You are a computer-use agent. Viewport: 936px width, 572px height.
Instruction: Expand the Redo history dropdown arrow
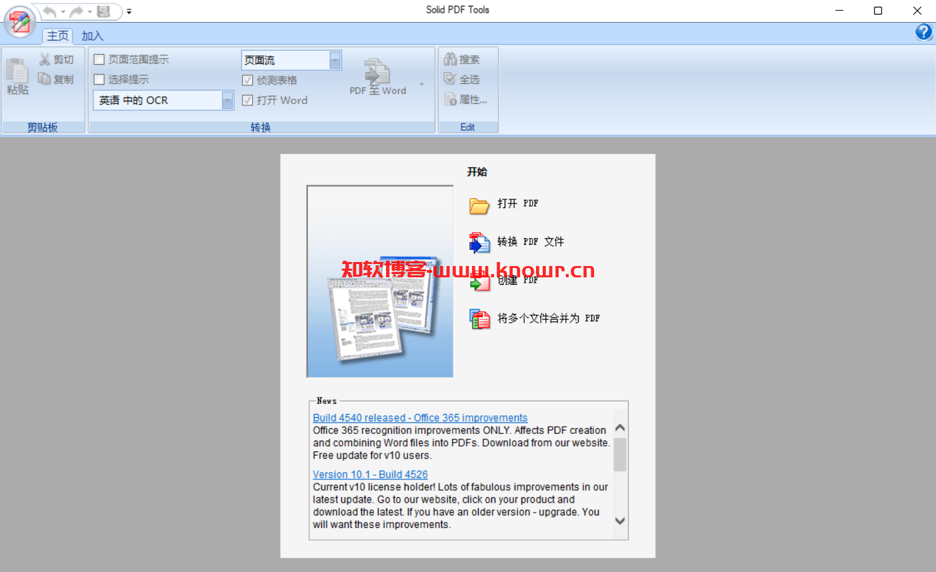(90, 12)
